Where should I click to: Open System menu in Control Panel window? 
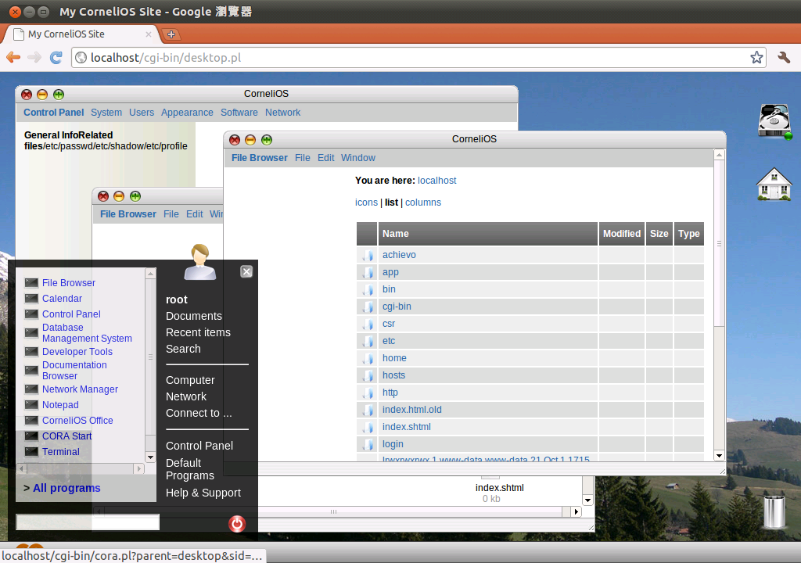click(106, 113)
